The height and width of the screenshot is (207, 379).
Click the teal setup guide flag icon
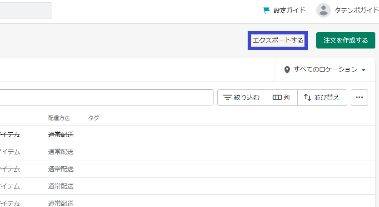266,10
